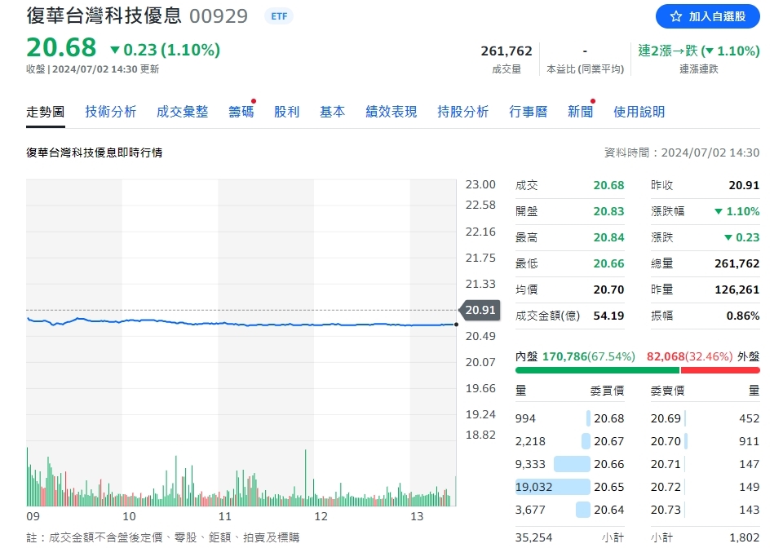Switch to 持股分析 tab

(462, 112)
